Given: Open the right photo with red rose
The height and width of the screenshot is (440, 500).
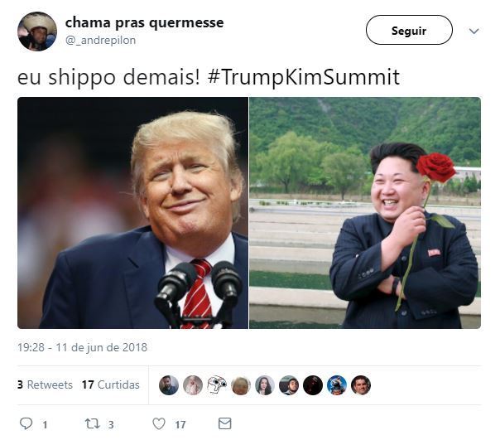Looking at the screenshot, I should click(x=365, y=213).
